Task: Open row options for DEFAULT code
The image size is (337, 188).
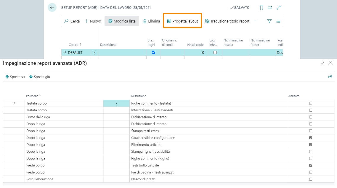Action: [95, 52]
